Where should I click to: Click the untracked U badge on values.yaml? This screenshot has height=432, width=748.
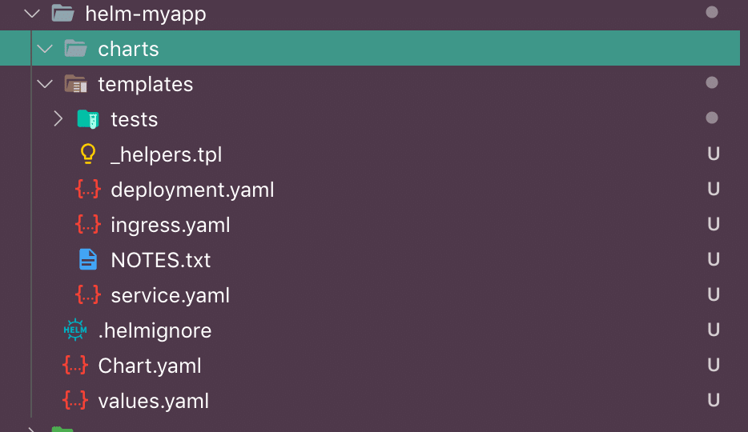click(x=713, y=401)
